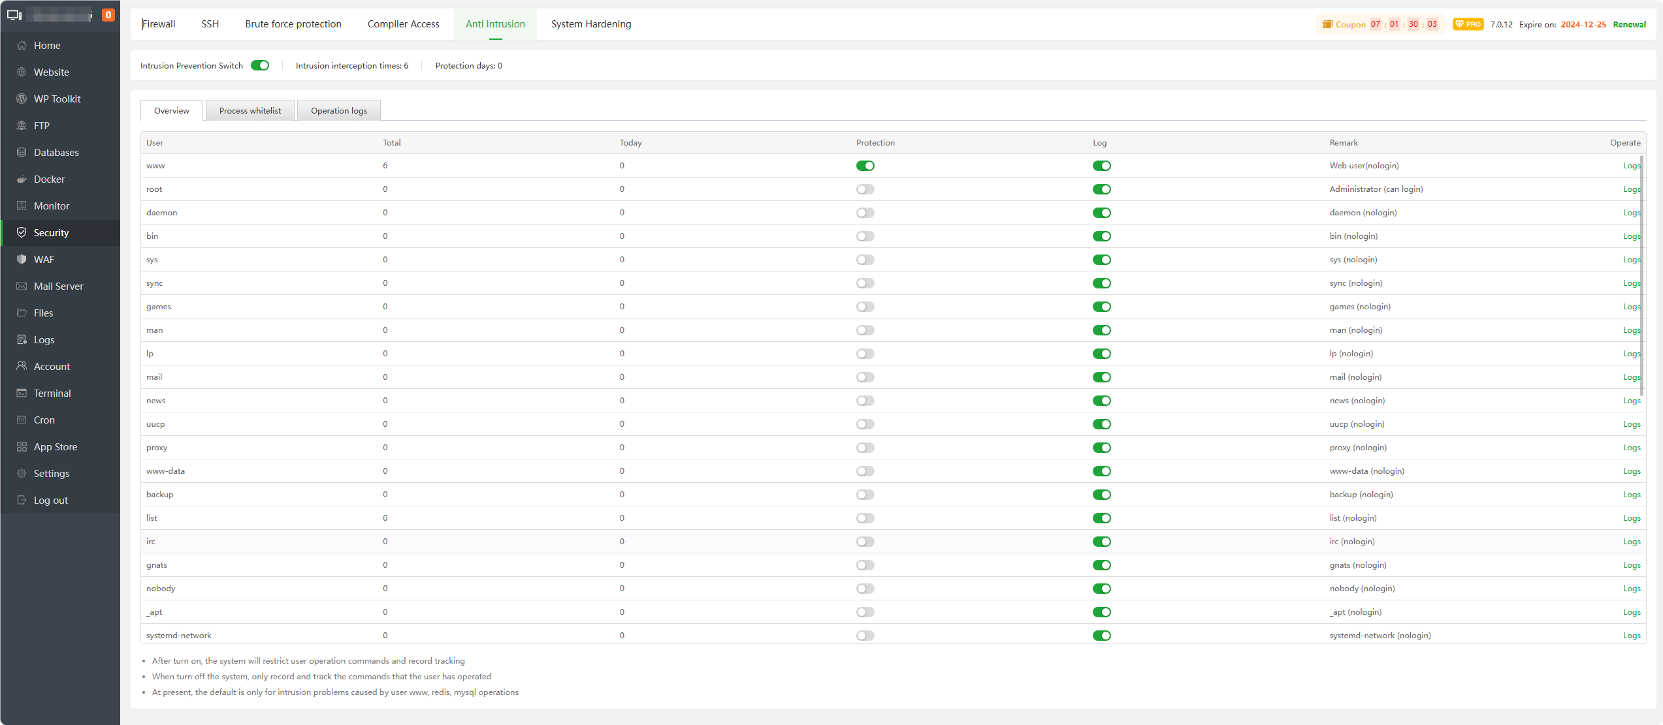
Task: Turn off Log toggle for root user
Action: pos(1102,189)
